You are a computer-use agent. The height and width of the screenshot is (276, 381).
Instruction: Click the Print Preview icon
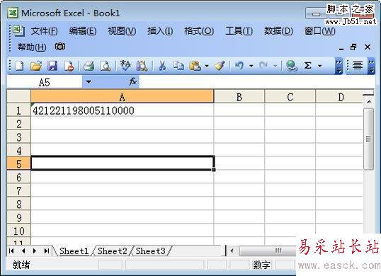point(106,66)
